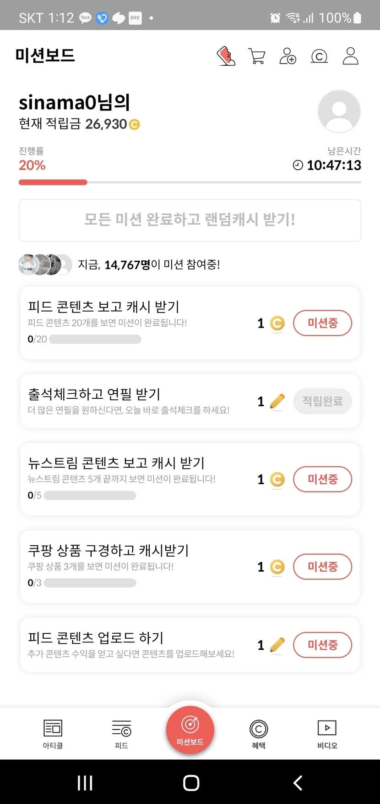This screenshot has width=380, height=804.
Task: Open the 혜택 tab
Action: [x=259, y=733]
